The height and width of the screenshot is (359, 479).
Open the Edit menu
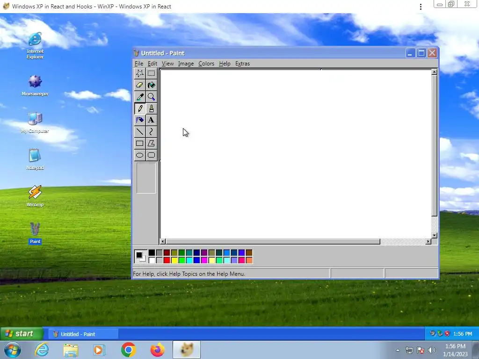(x=152, y=64)
